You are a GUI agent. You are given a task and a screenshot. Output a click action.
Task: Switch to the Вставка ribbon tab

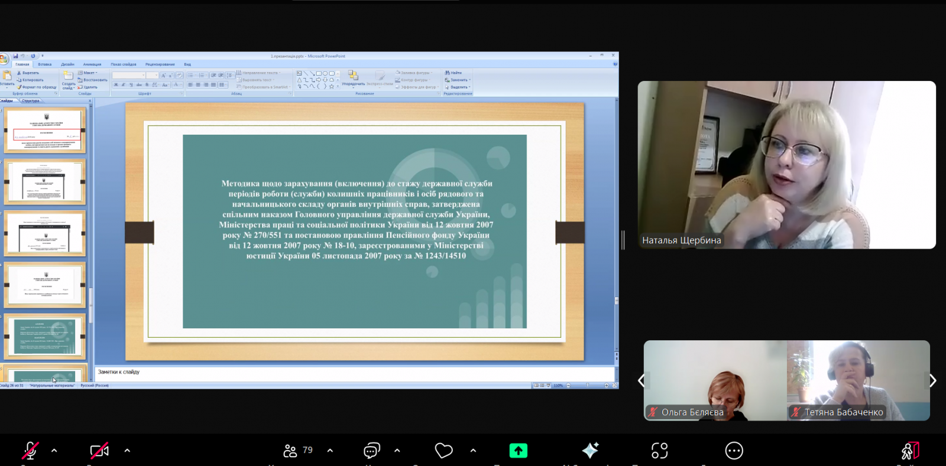click(x=44, y=64)
